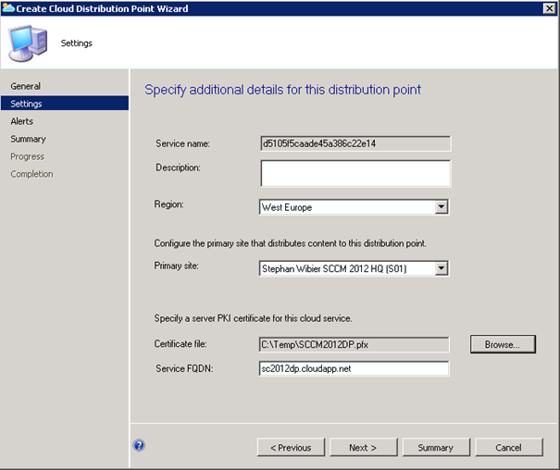Select the Completion step in the sidebar
Screen dimensions: 560x470
point(31,174)
